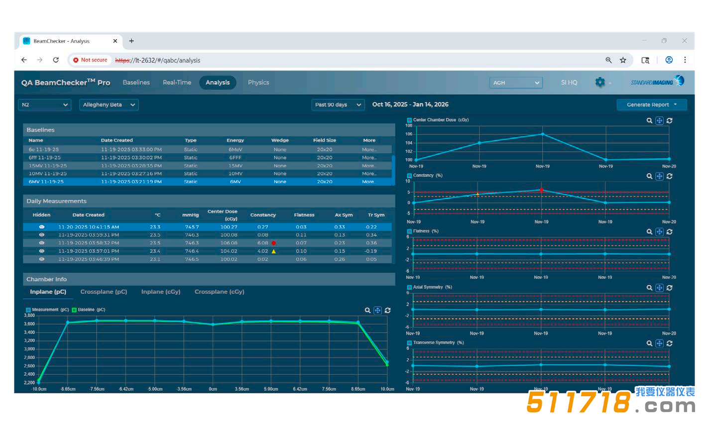The height and width of the screenshot is (425, 709).
Task: Open the Real-Time tab
Action: [177, 83]
